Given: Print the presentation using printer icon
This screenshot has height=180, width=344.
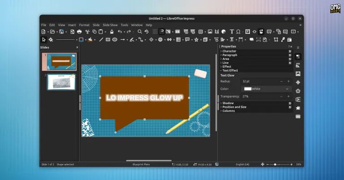Looking at the screenshot, I should tap(79, 32).
